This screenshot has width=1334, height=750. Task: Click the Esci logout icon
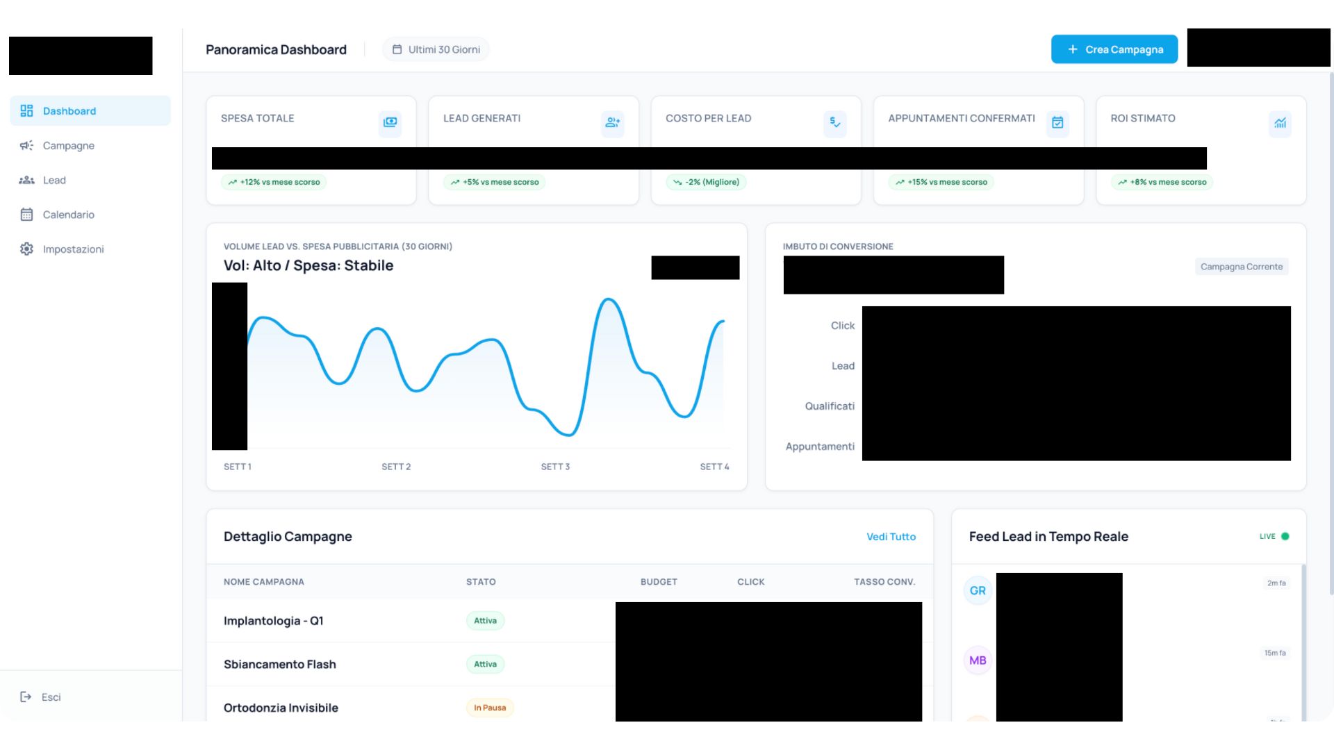(x=26, y=697)
